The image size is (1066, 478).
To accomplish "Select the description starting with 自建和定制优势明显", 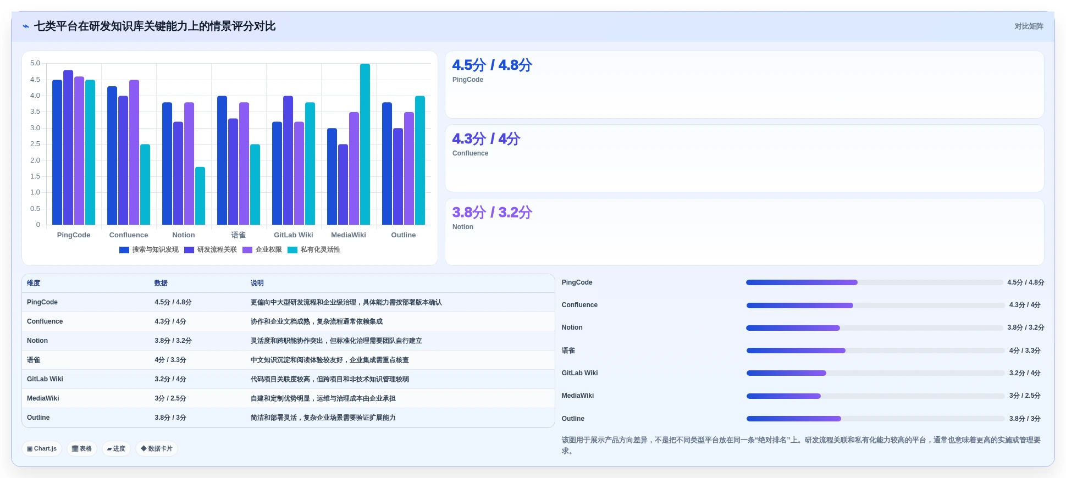I will (323, 398).
